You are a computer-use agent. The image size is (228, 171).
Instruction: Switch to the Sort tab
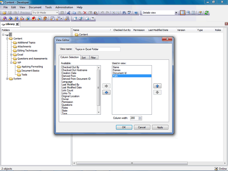click(x=85, y=58)
